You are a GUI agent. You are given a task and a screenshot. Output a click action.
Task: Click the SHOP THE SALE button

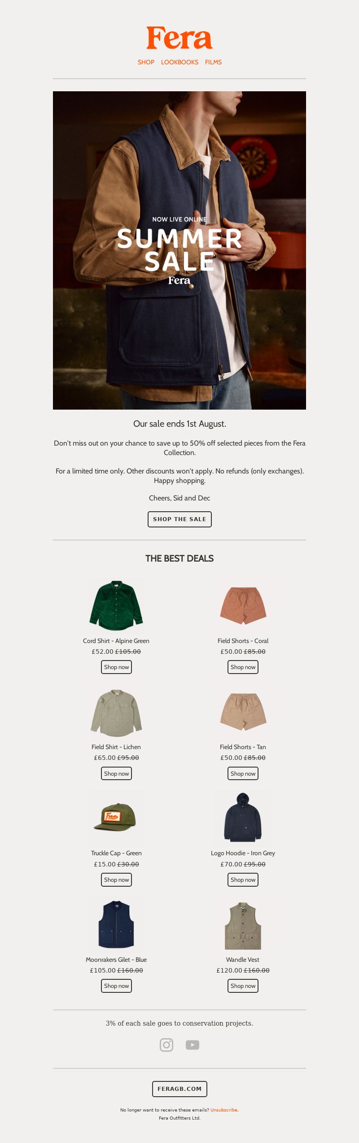point(179,519)
